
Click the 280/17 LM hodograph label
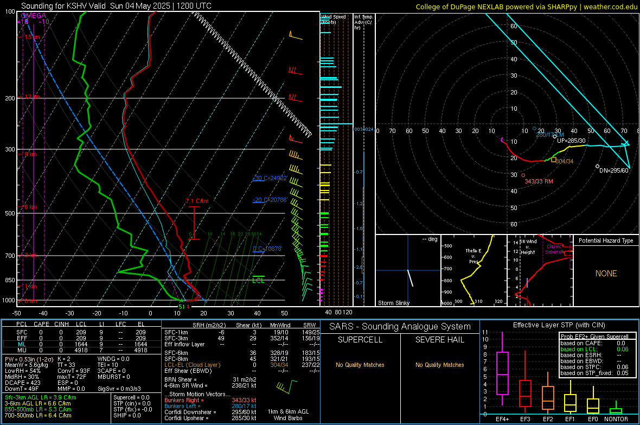tap(550, 135)
